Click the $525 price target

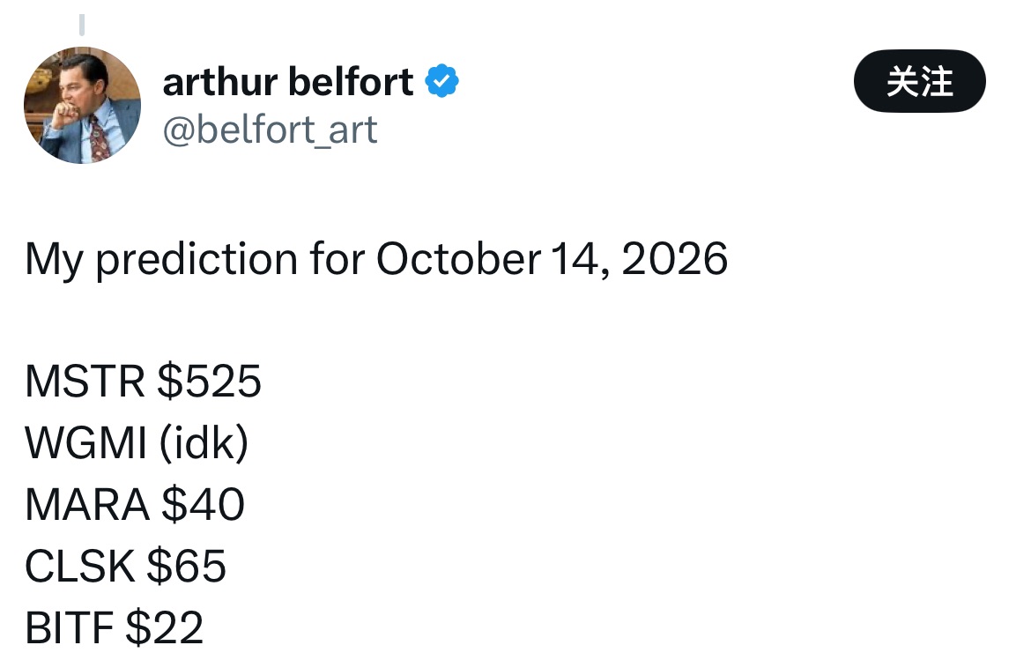click(x=209, y=382)
